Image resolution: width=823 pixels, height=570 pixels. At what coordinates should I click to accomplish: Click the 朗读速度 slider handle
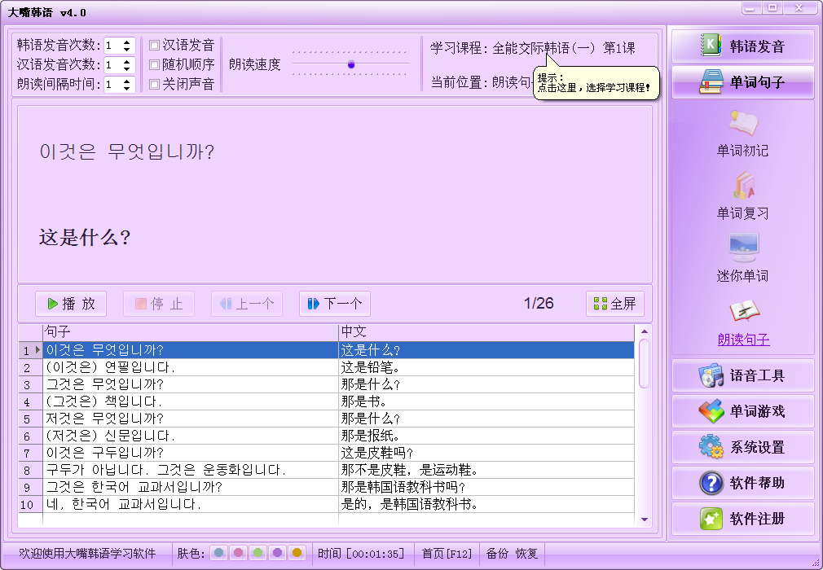(x=351, y=64)
